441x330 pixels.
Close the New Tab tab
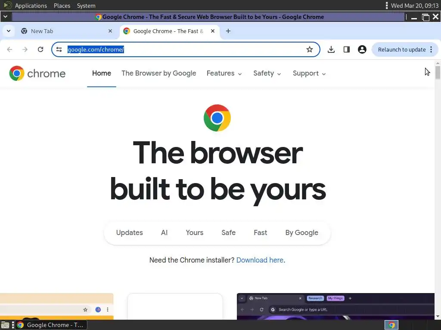pos(110,31)
